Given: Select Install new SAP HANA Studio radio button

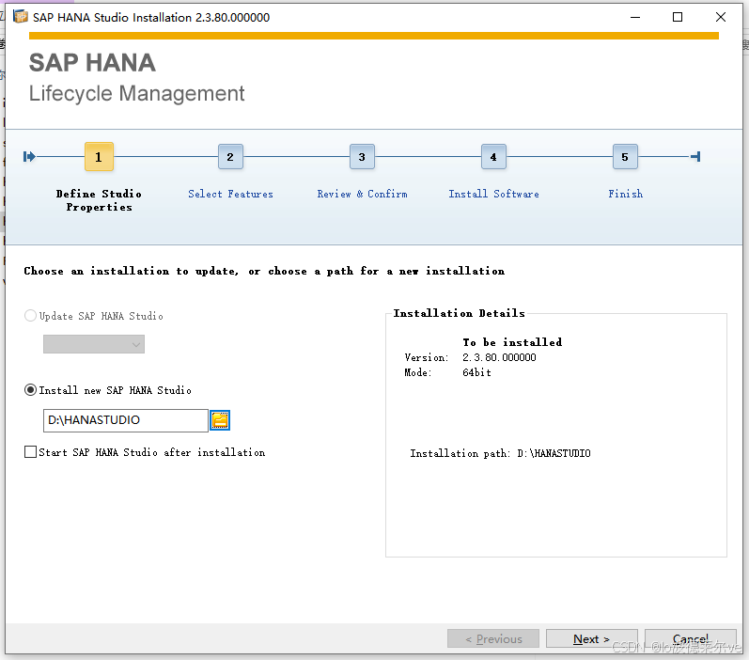Looking at the screenshot, I should coord(31,390).
